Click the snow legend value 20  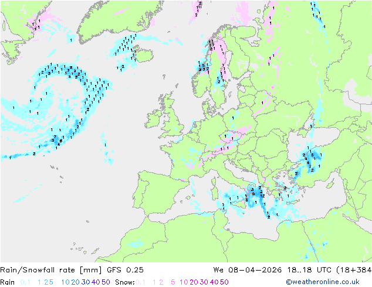click(194, 282)
